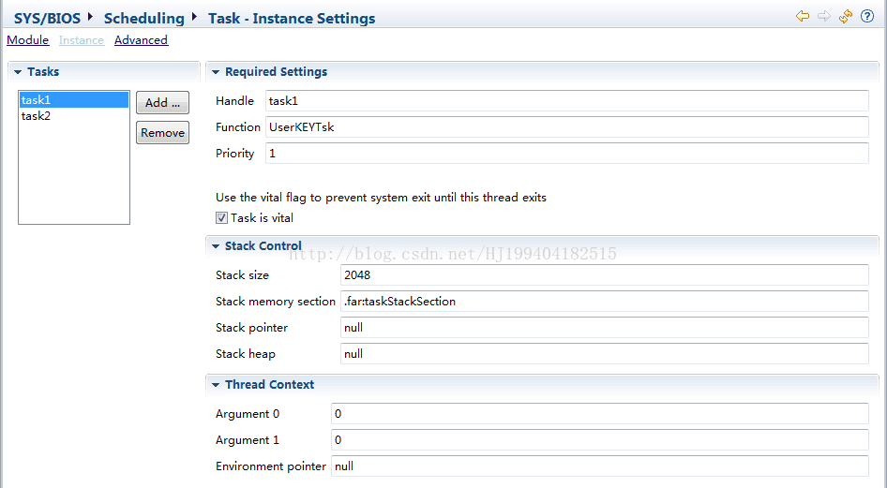This screenshot has height=488, width=887.
Task: Click the forward navigation arrow icon
Action: (823, 16)
